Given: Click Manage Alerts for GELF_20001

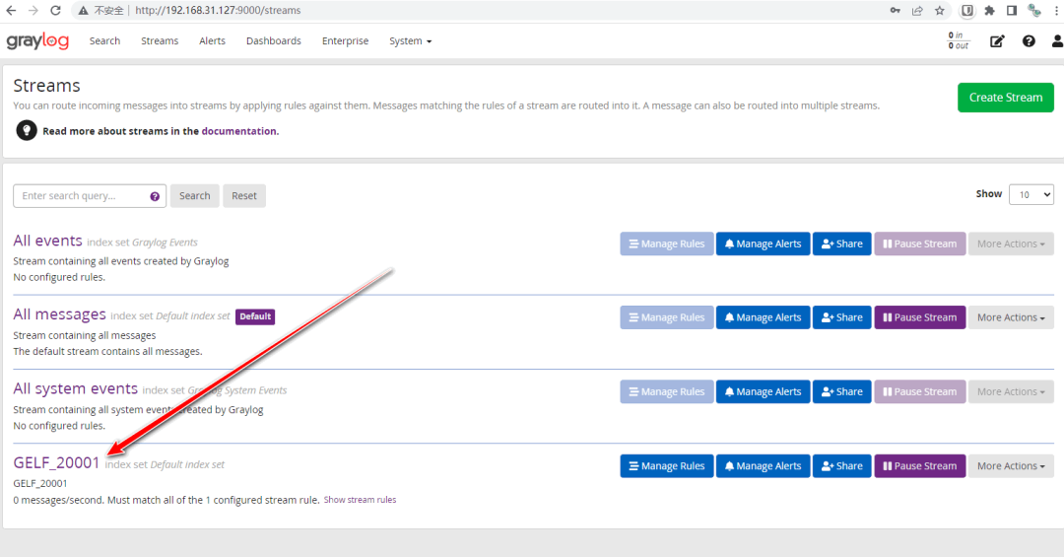Looking at the screenshot, I should pyautogui.click(x=764, y=466).
